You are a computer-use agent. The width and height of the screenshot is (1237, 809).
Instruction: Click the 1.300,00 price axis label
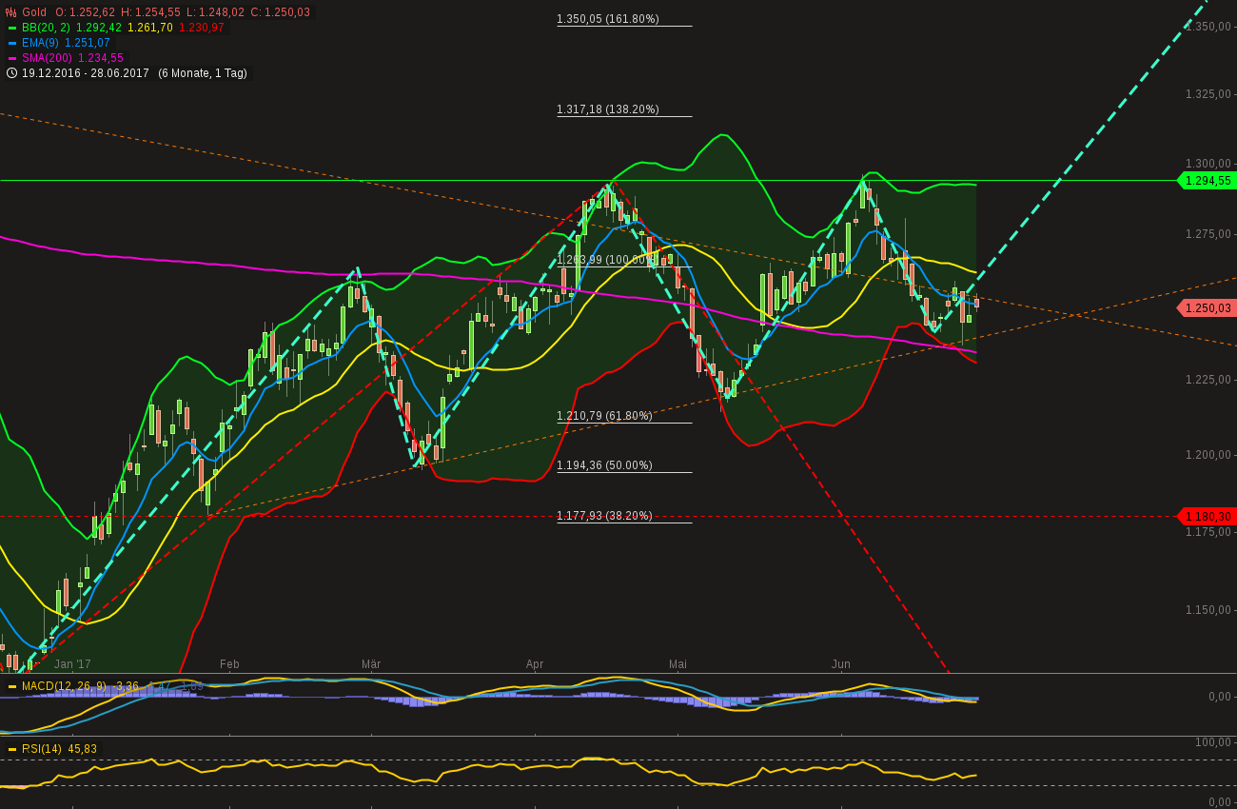coord(1208,164)
